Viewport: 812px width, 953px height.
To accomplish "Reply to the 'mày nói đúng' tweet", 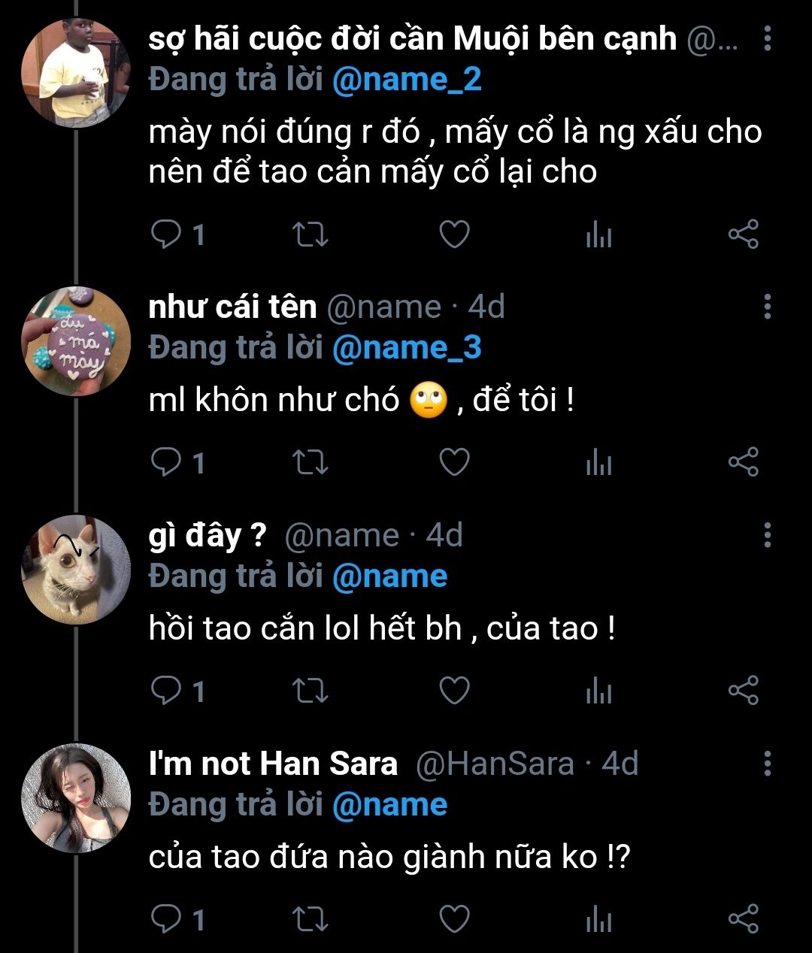I will coord(165,234).
